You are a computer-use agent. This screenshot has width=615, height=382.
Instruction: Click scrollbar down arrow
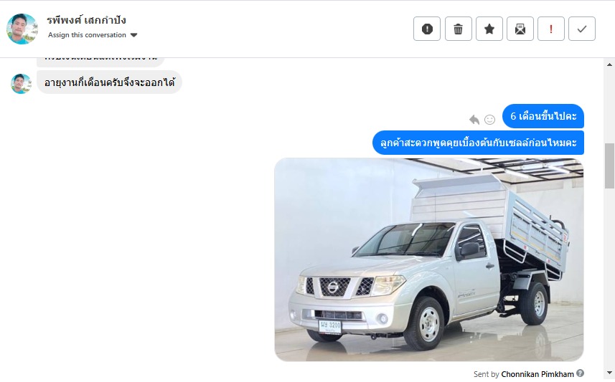click(x=609, y=373)
